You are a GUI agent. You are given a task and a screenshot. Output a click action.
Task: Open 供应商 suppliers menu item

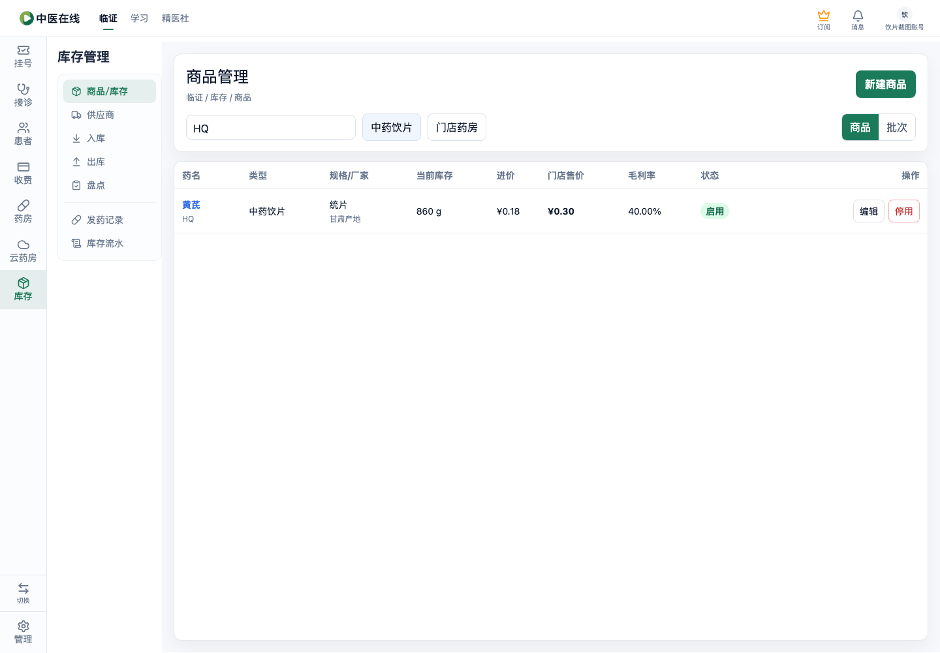(110, 115)
